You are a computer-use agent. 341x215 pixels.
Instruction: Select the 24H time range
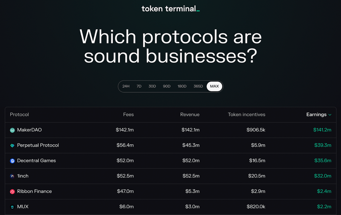point(126,86)
